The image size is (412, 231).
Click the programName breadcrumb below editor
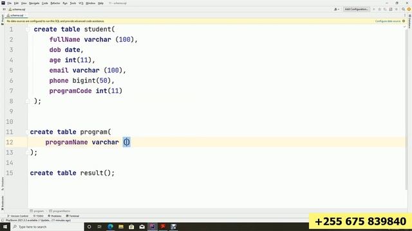pyautogui.click(x=60, y=211)
